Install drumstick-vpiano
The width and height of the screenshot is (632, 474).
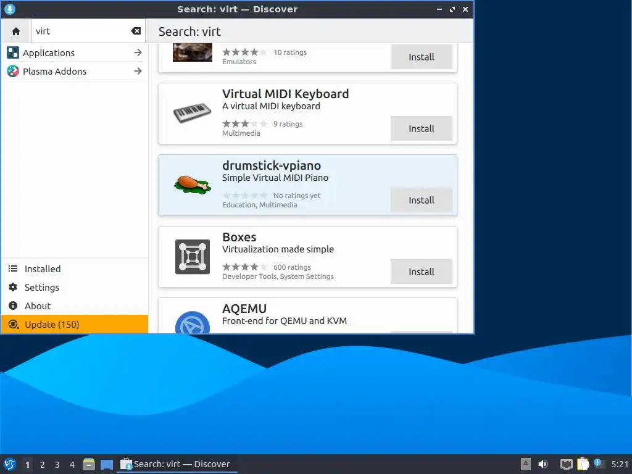pyautogui.click(x=421, y=201)
